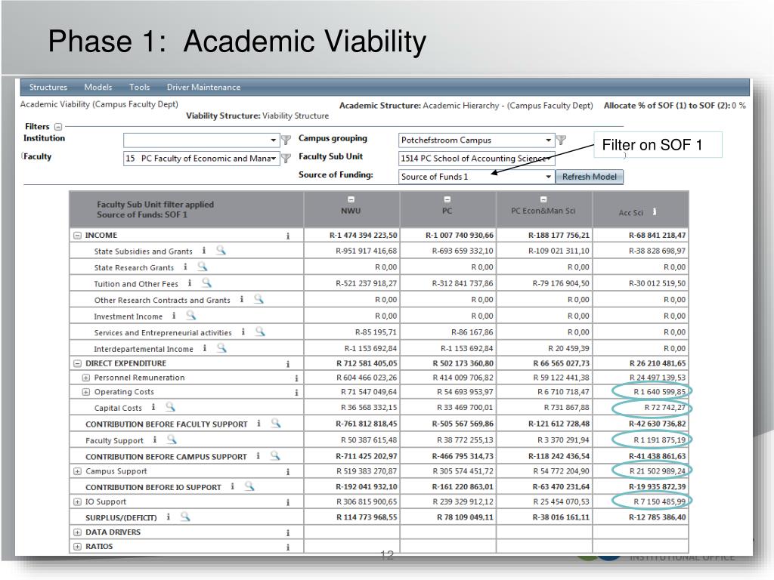Select PC surplus value R 78 109 049,11

coord(465,517)
